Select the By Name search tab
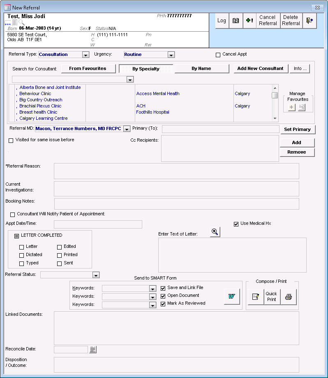 (x=201, y=68)
